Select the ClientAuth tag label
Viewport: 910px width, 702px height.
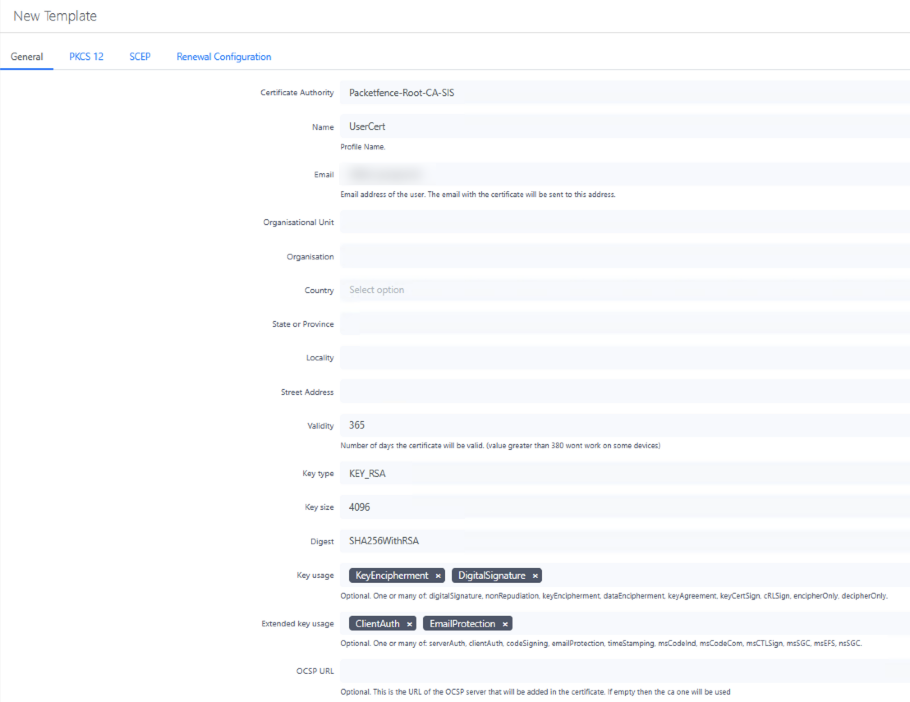(x=377, y=624)
